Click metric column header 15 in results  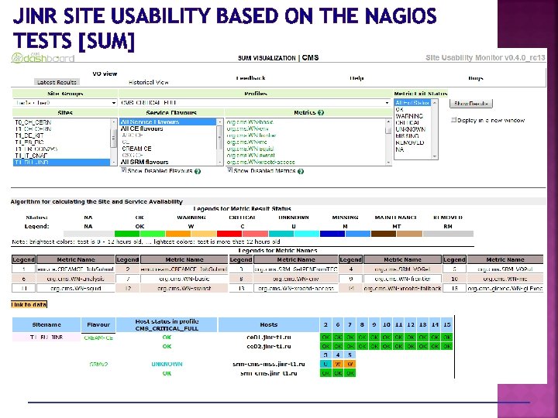coord(447,324)
